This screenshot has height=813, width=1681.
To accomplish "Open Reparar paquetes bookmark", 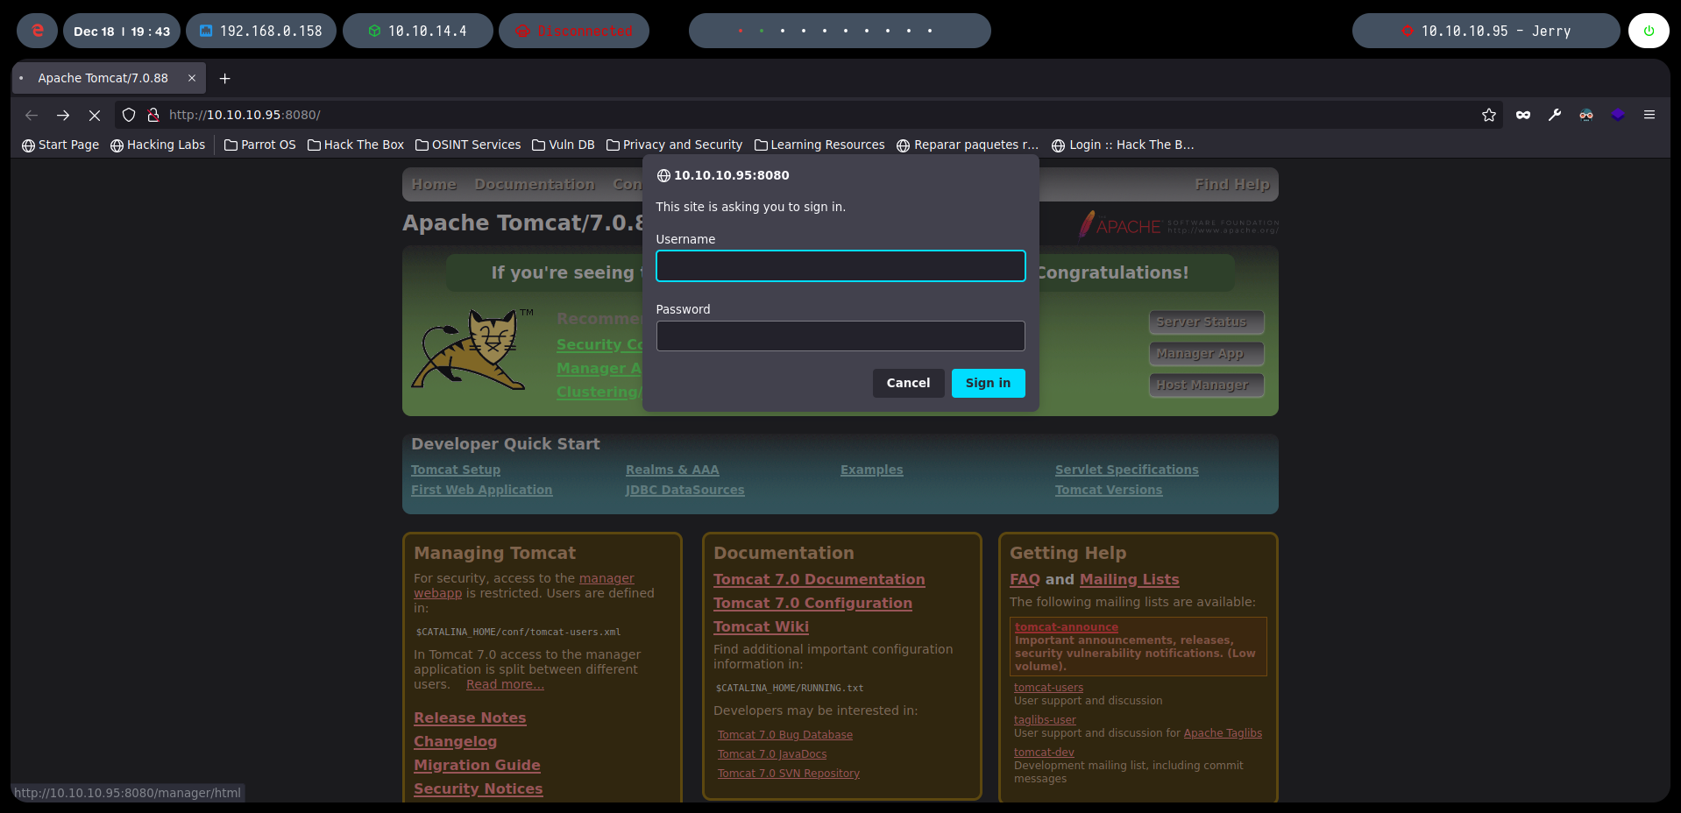I will [968, 145].
